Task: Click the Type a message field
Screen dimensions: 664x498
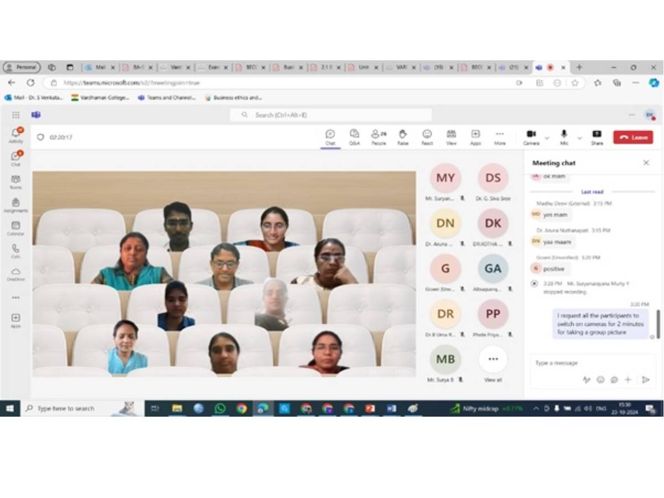Action: point(587,363)
